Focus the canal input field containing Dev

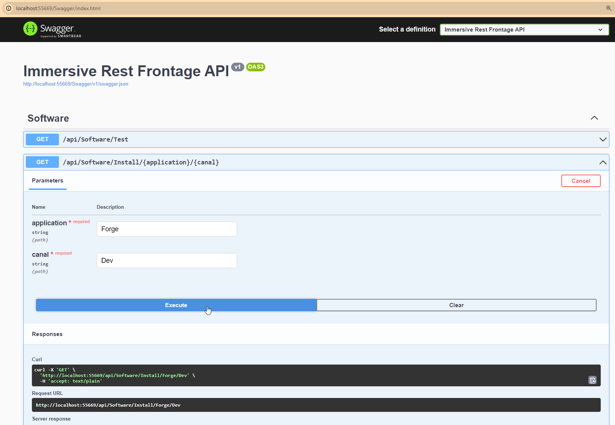[167, 261]
